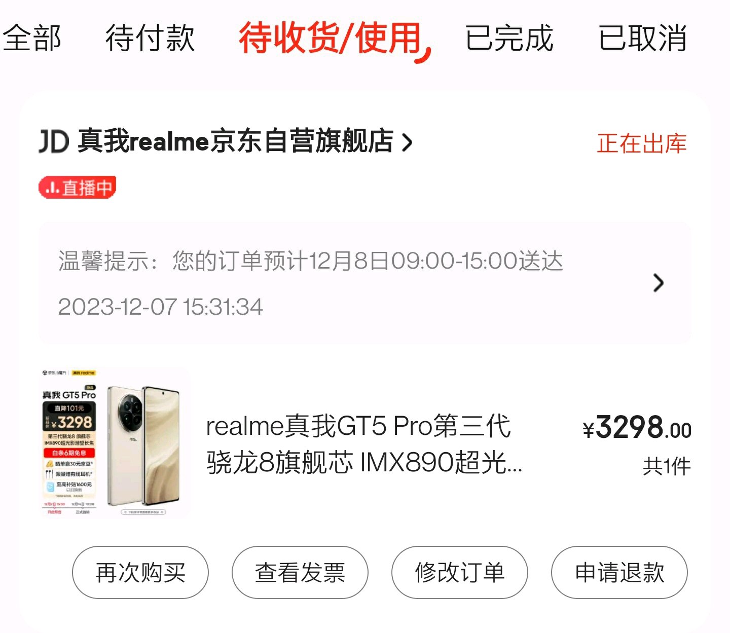Open the 温馨提示 delivery notice
This screenshot has height=633, width=730.
tap(311, 261)
